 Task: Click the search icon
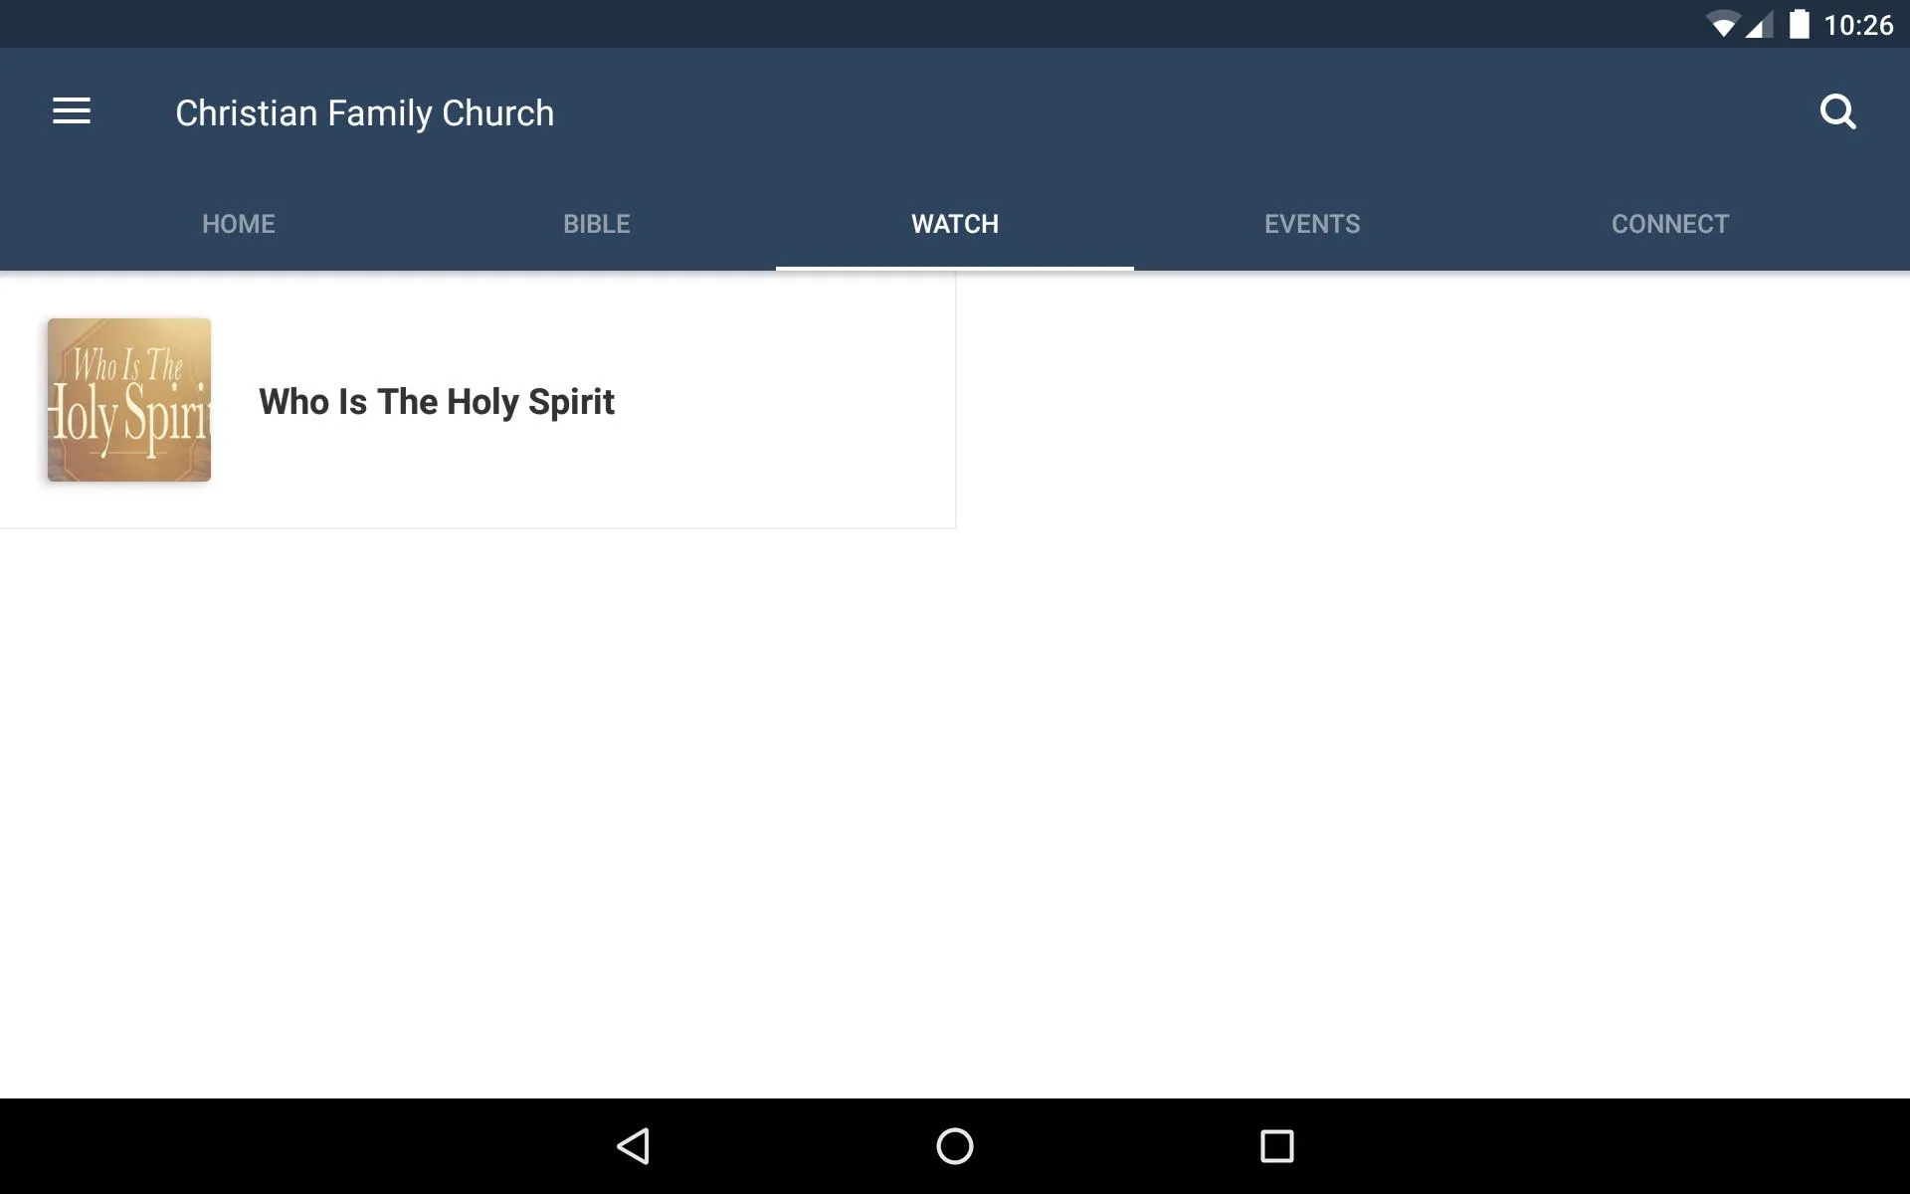pos(1840,111)
